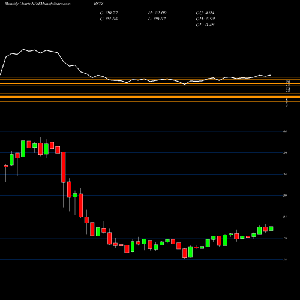Click the 14 price axis label
300x300 pixels.
[x=285, y=260]
